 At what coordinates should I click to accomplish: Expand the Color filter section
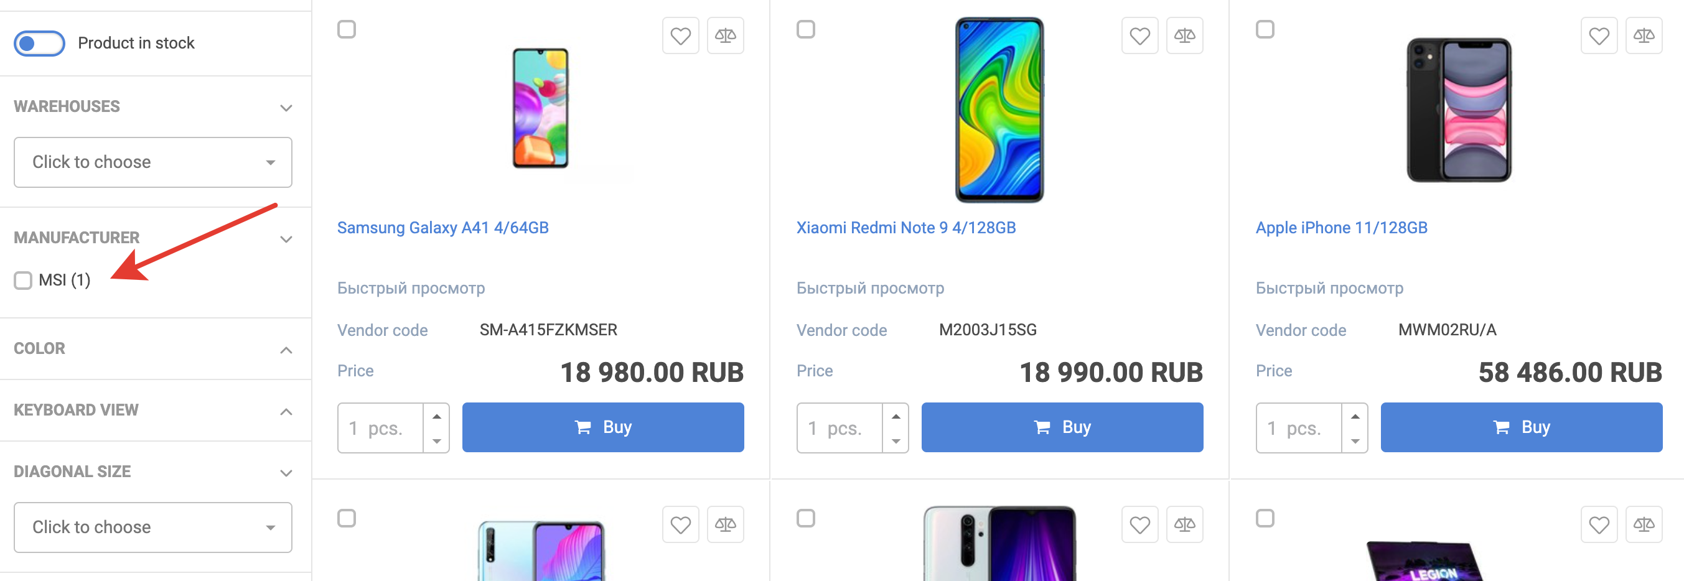click(286, 350)
